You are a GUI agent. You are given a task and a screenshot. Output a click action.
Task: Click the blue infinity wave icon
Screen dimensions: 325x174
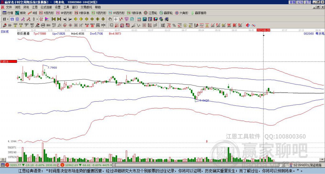pos(254,25)
